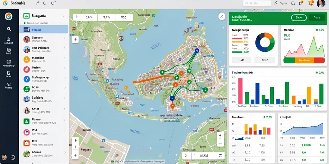Click the search input field in top bar
Screen dimensions: 329x164
[x=257, y=3]
